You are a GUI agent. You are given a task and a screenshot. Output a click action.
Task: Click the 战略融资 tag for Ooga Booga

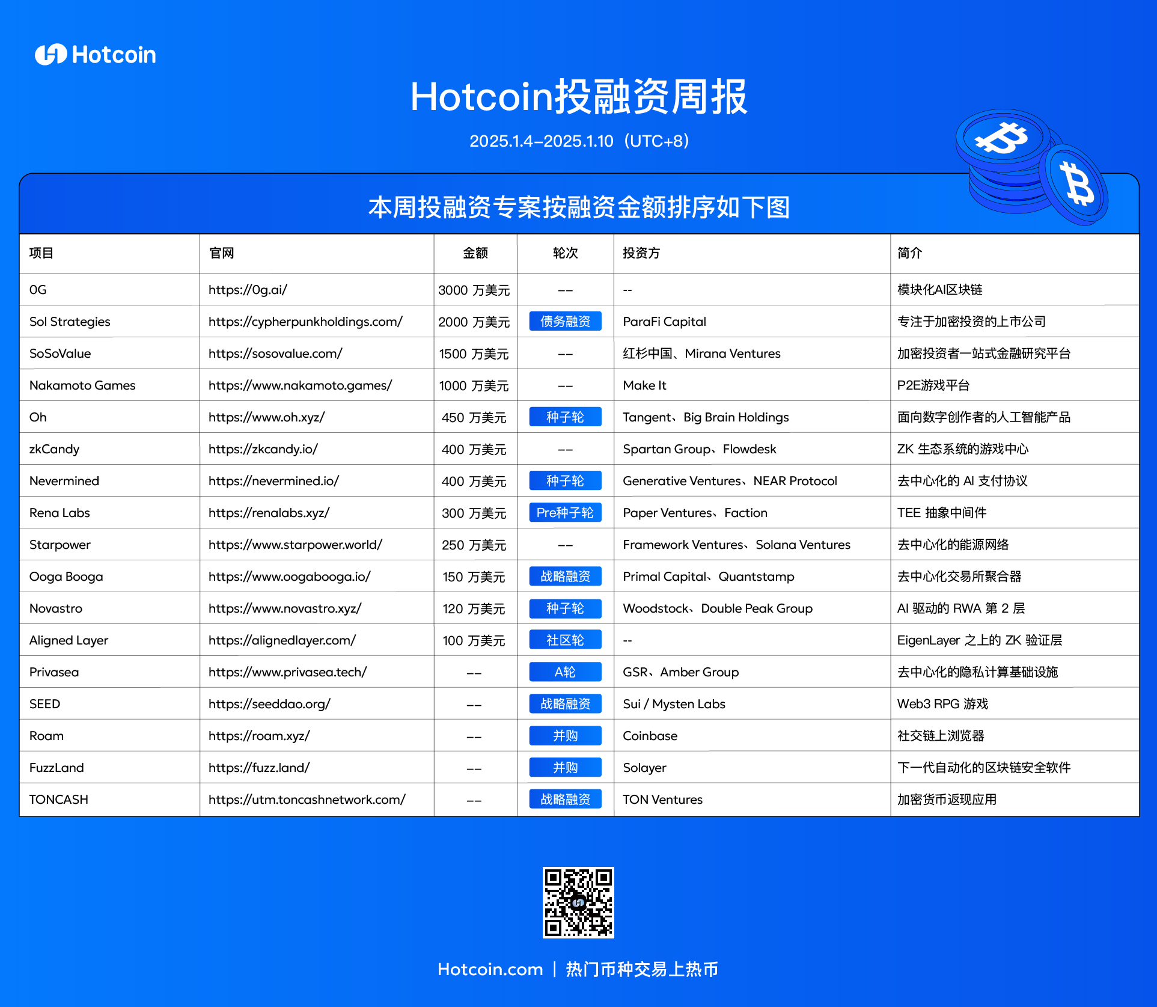coord(565,577)
